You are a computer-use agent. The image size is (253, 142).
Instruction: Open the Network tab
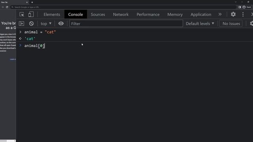click(x=121, y=14)
